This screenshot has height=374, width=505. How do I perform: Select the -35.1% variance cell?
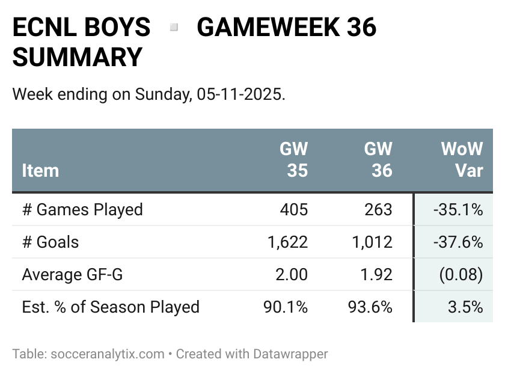click(x=453, y=210)
